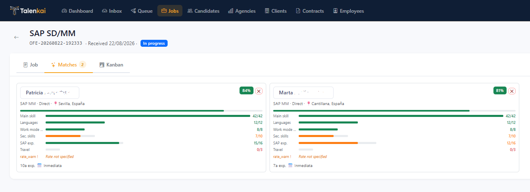Click Patricia's Rate not specified warning

click(x=60, y=157)
